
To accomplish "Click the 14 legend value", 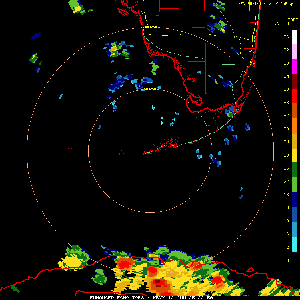I will (x=286, y=208).
